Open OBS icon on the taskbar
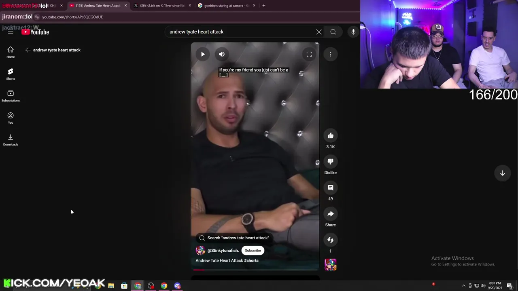Viewport: 518px width, 291px height. [151, 286]
